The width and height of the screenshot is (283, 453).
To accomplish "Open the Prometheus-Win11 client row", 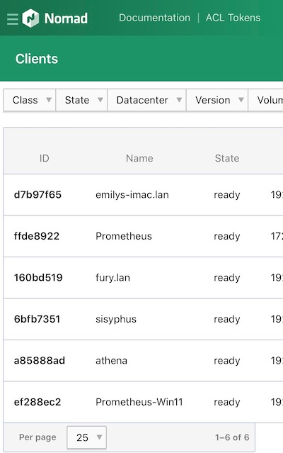I will tap(143, 402).
